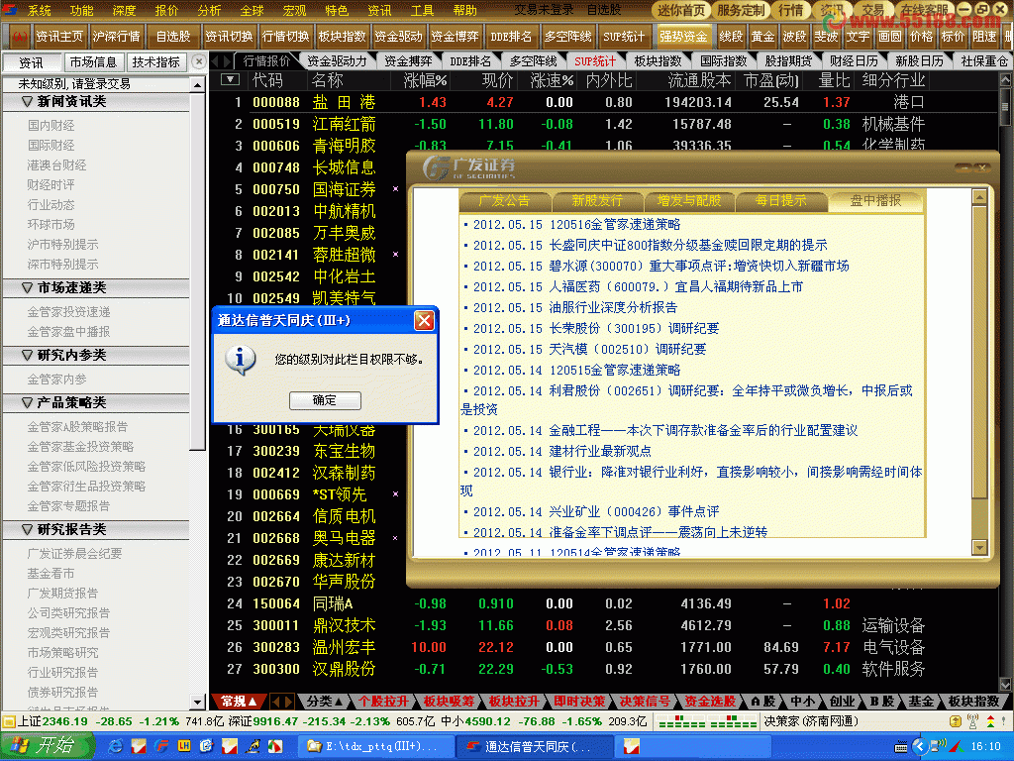Open the 广发公告 tab in the 广发证券 popup
Screen dimensions: 1014x761
[504, 201]
